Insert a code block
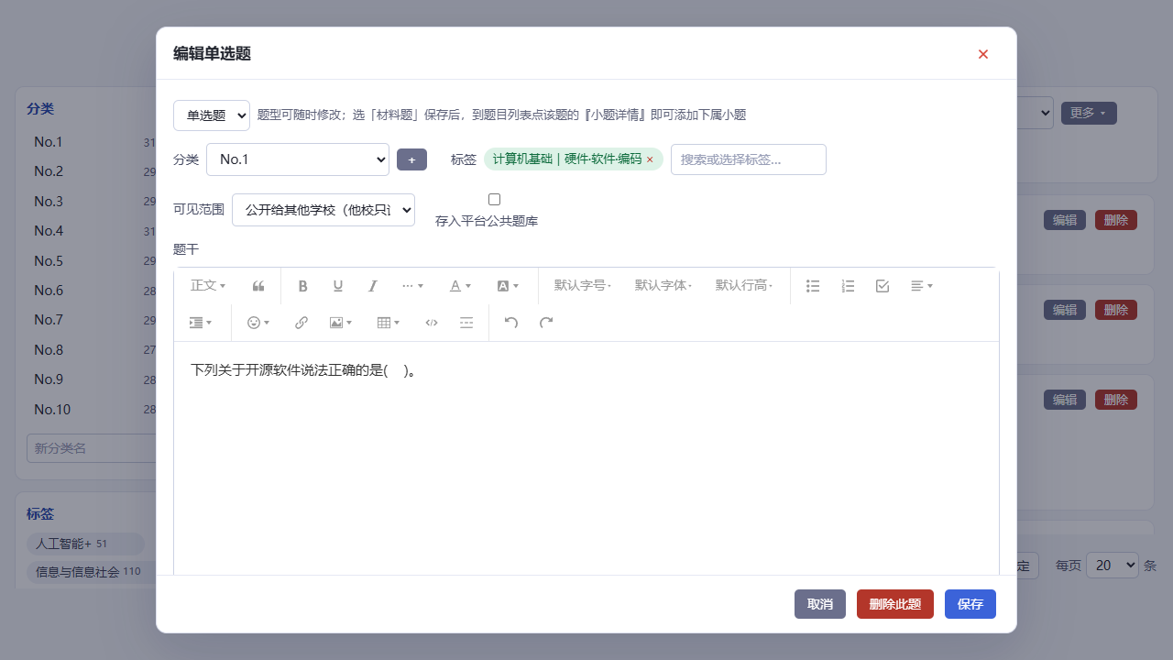The width and height of the screenshot is (1173, 660). 432,323
